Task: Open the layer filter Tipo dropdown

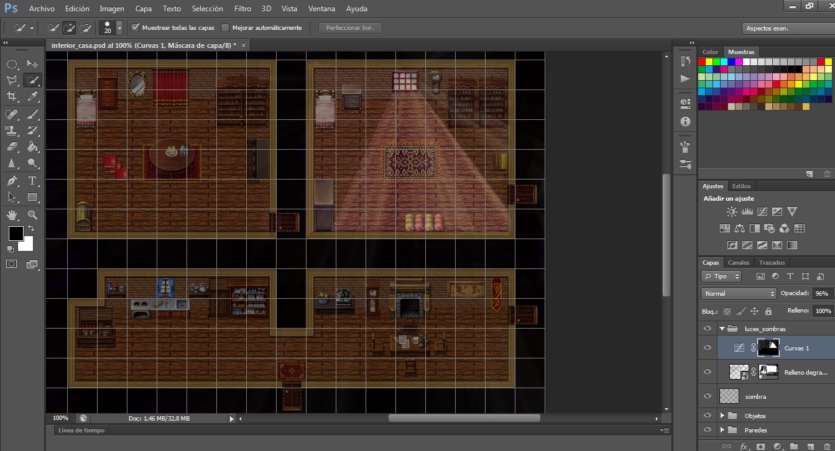Action: (721, 276)
